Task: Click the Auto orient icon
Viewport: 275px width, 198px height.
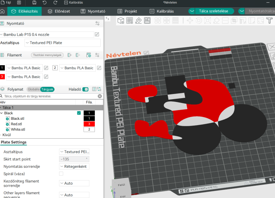Action: (x=139, y=21)
